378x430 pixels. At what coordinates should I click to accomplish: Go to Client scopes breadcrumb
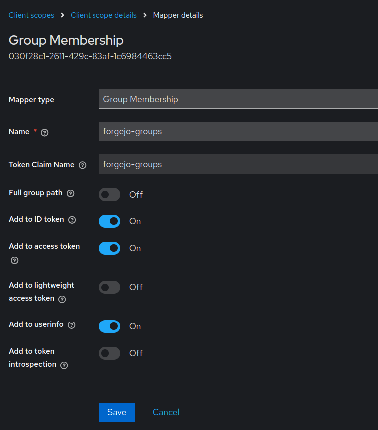click(x=31, y=15)
